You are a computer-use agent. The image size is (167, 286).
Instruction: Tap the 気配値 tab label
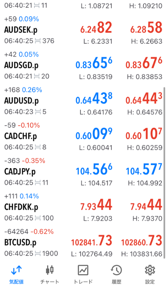[17, 282]
